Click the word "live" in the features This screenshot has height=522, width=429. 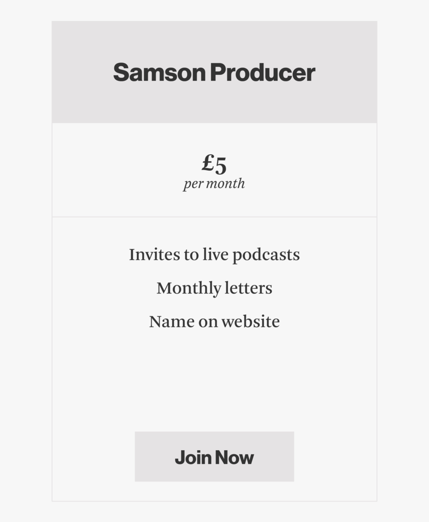(214, 255)
